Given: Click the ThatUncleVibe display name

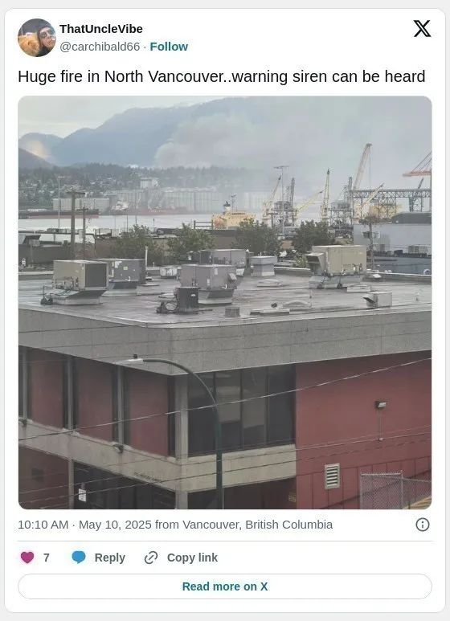Looking at the screenshot, I should point(101,29).
